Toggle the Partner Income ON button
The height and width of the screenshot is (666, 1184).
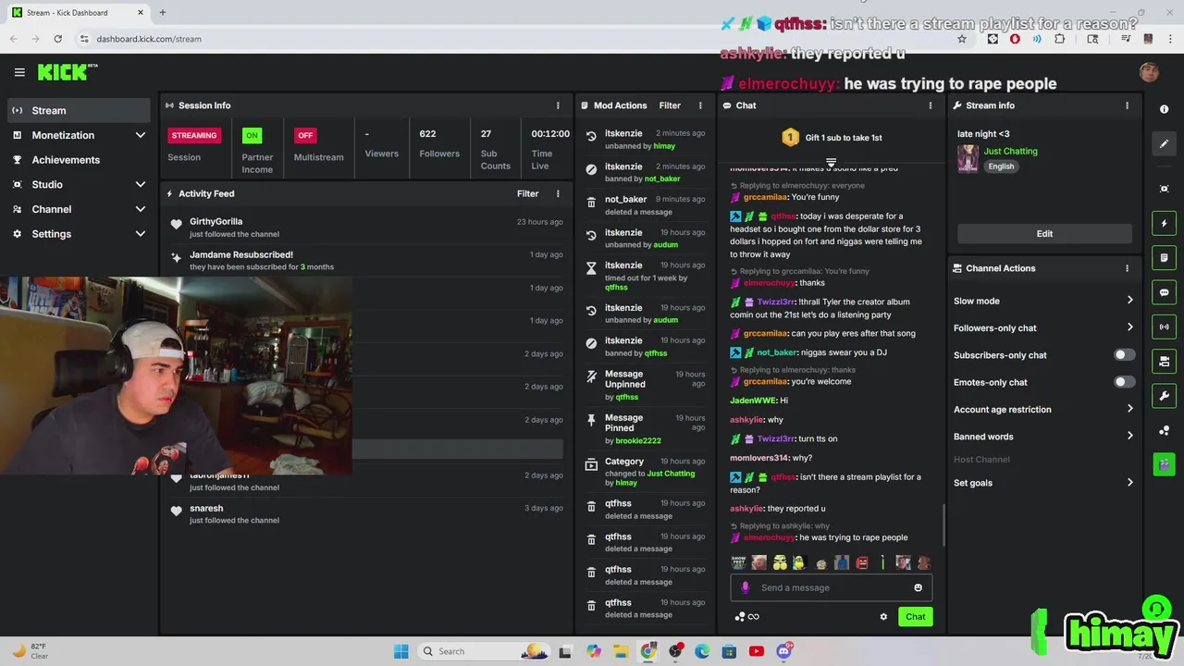(251, 135)
